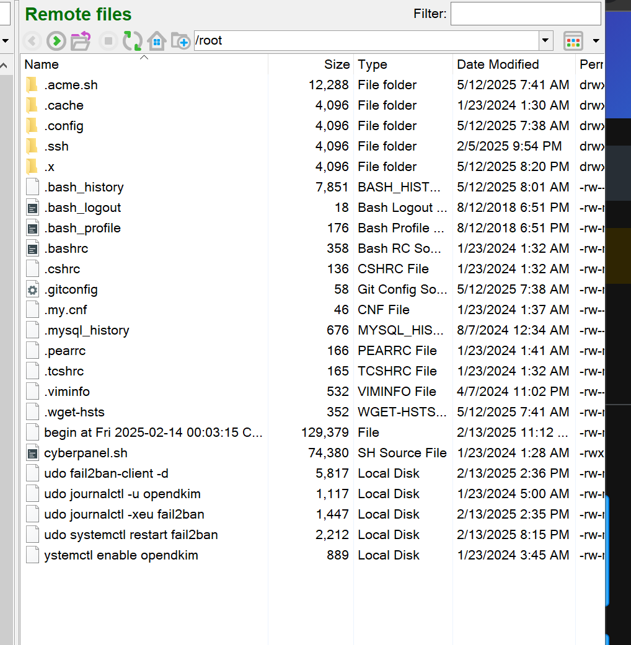
Task: Select the .config folder icon
Action: pos(32,126)
